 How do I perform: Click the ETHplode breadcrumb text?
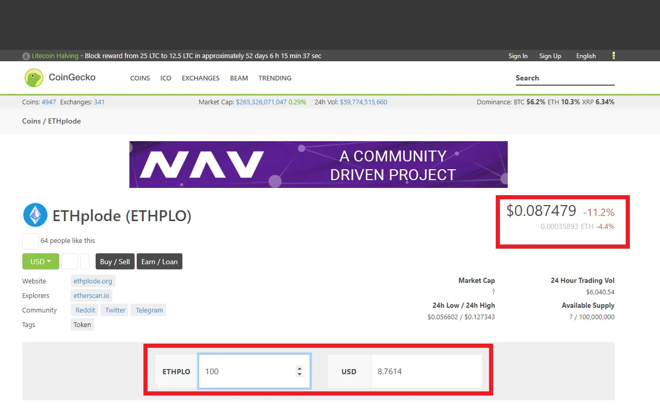[x=64, y=121]
